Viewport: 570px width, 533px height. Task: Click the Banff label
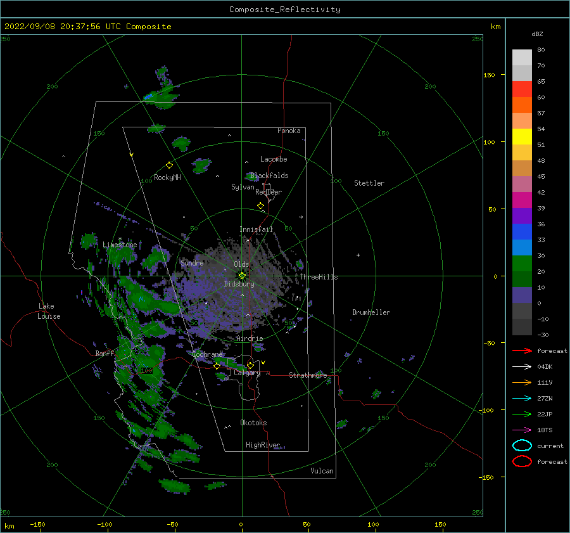104,354
